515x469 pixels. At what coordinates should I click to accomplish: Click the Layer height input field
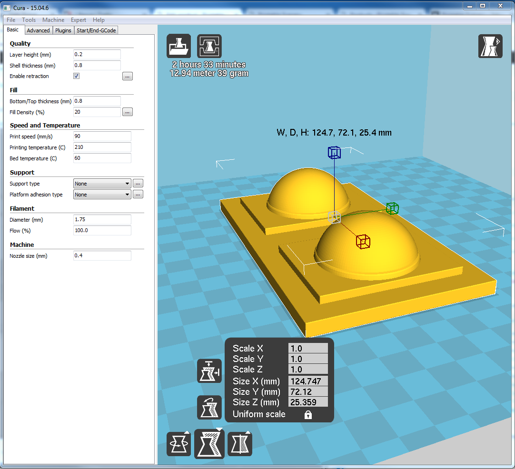click(x=97, y=55)
